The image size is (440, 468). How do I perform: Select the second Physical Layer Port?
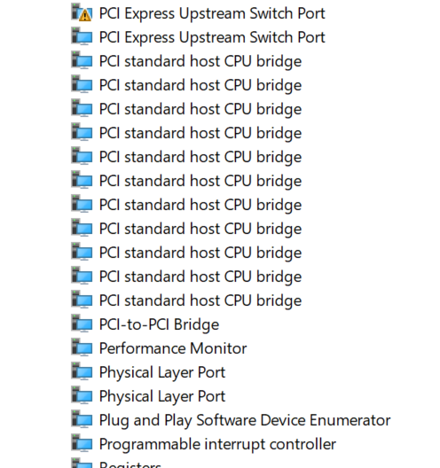tap(162, 396)
